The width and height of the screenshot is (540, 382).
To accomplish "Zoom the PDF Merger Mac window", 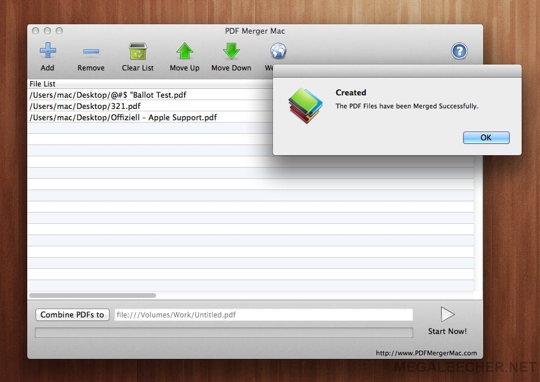I will (x=59, y=31).
